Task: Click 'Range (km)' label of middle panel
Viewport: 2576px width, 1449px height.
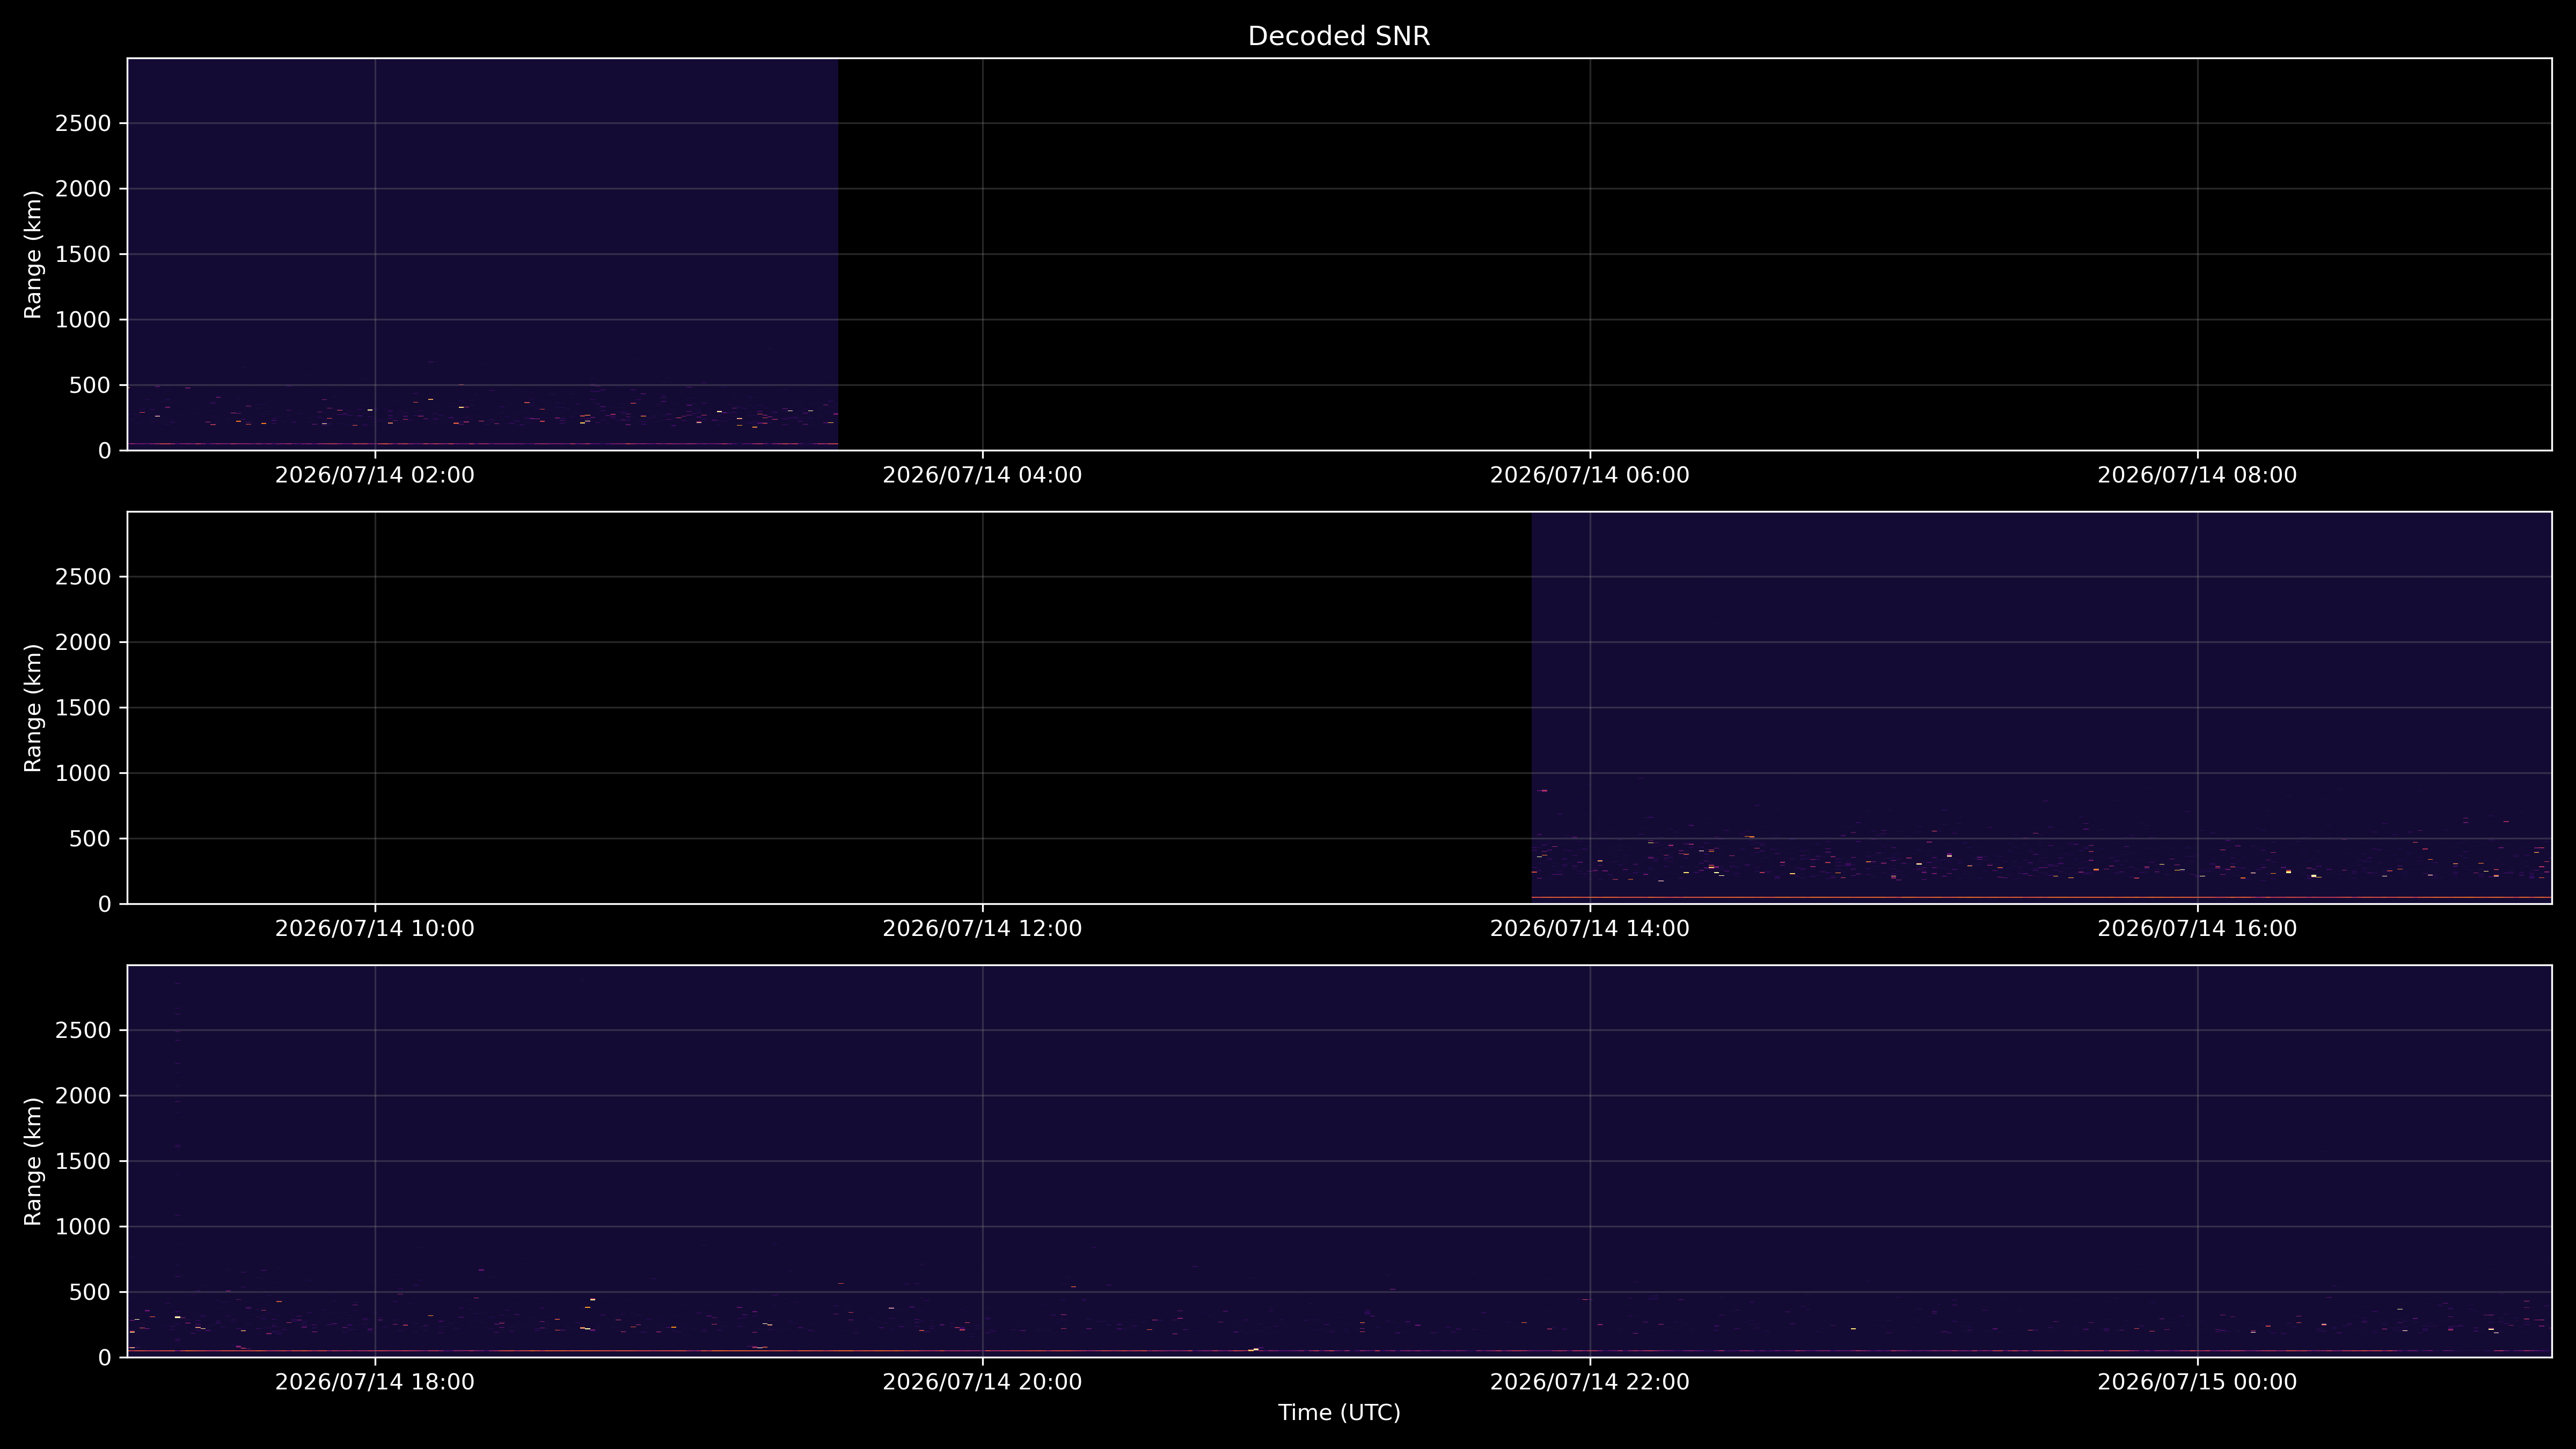Action: (x=33, y=708)
